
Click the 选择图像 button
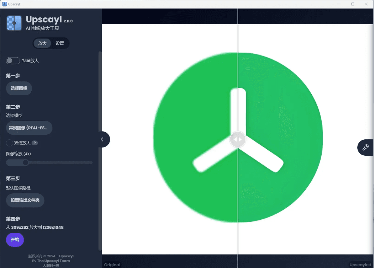pyautogui.click(x=19, y=89)
